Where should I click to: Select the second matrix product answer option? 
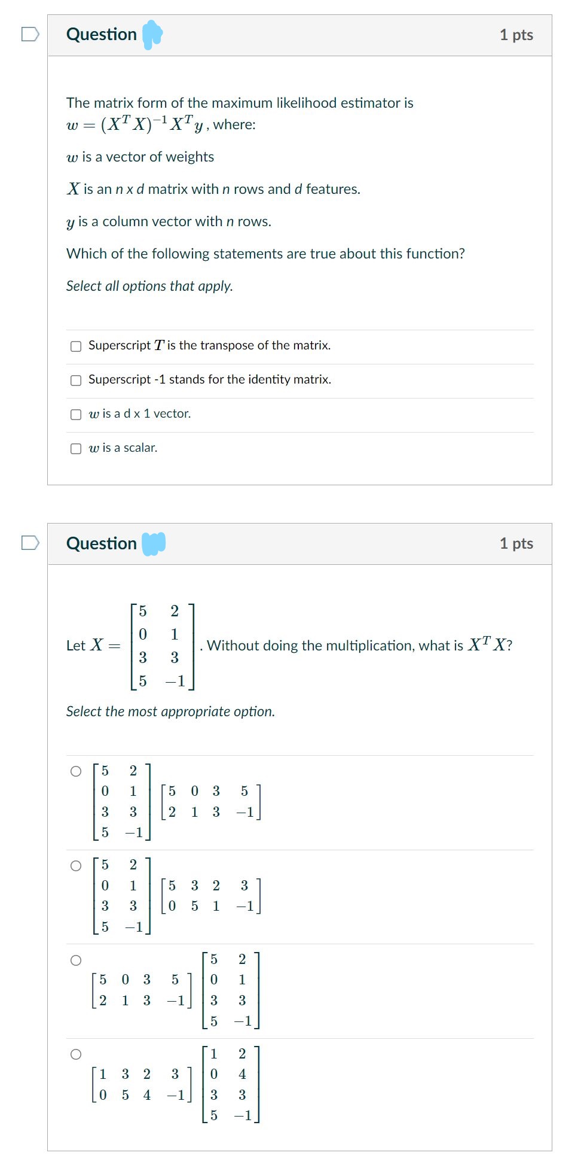[75, 866]
